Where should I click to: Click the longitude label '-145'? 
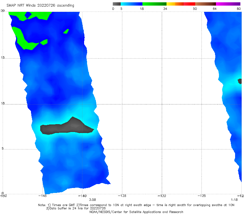click(43, 196)
